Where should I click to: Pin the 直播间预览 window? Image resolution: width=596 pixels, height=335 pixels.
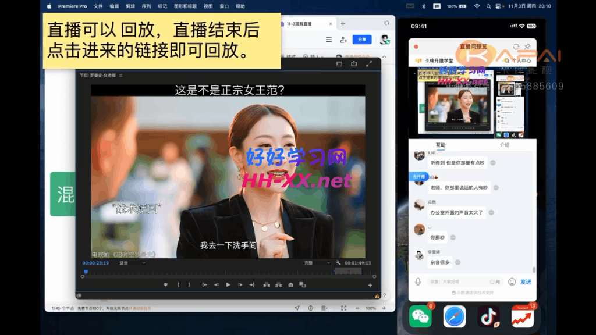pyautogui.click(x=527, y=47)
